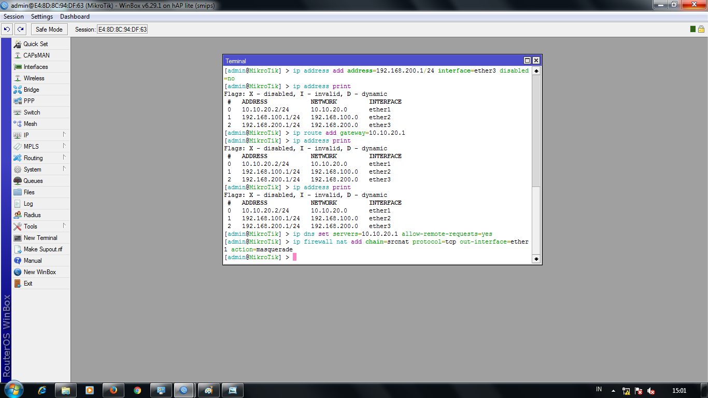Expand the Routing submenu
Screen dimensions: 708x398
click(40, 158)
